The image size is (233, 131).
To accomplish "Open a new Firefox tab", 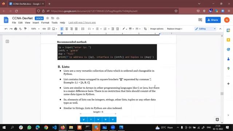I will pyautogui.click(x=50, y=4).
